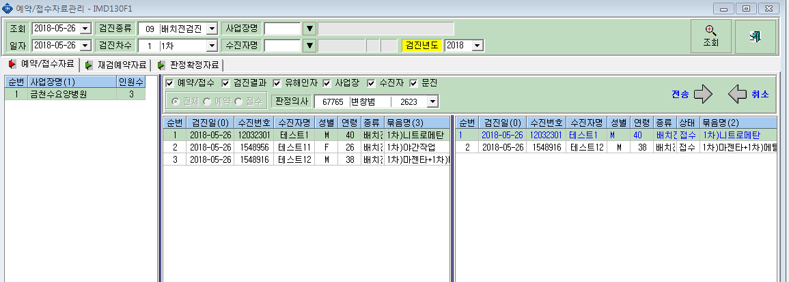Click the yellow 검진년도 label
Screen dimensions: 789x282
coord(421,46)
